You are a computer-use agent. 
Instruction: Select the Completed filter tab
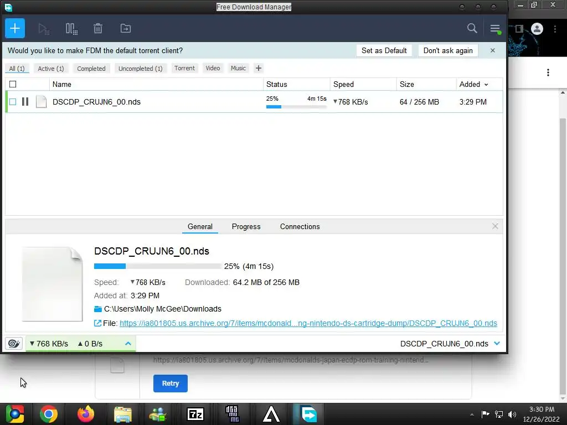tap(91, 69)
